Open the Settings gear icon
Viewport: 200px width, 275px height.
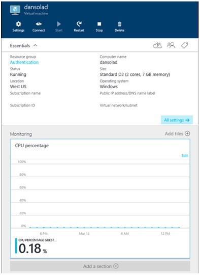point(18,24)
